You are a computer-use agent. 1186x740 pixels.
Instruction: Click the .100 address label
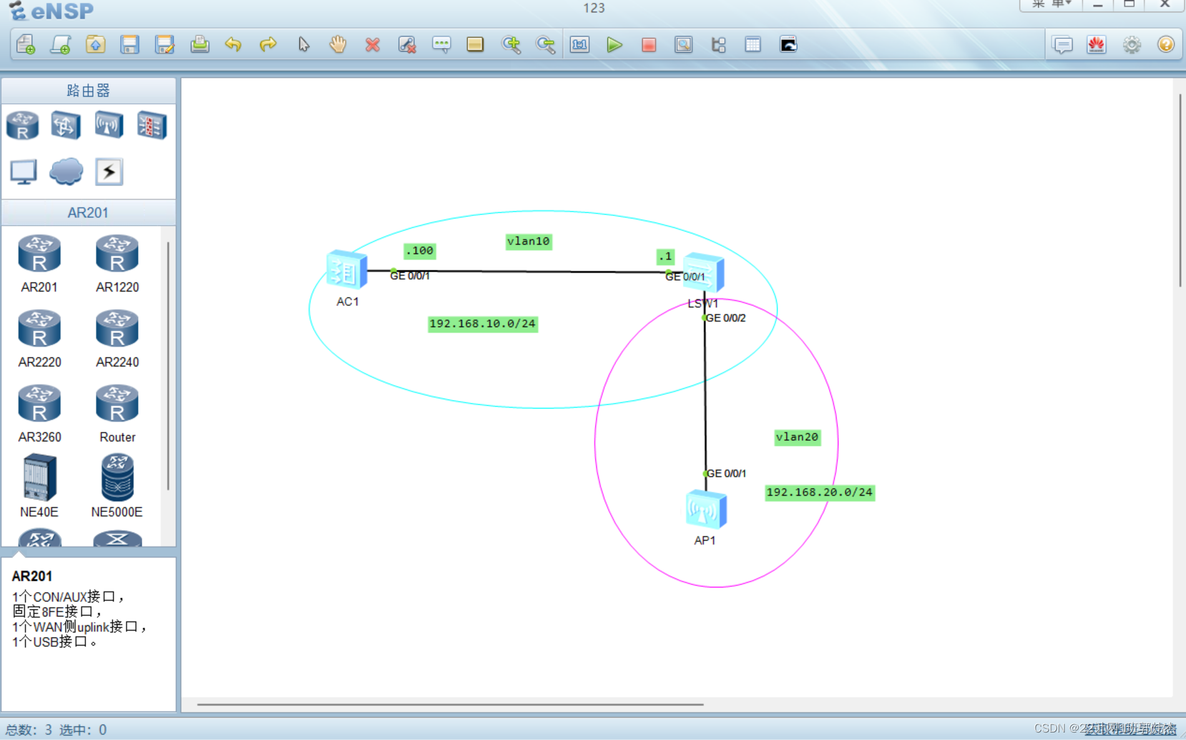(419, 251)
